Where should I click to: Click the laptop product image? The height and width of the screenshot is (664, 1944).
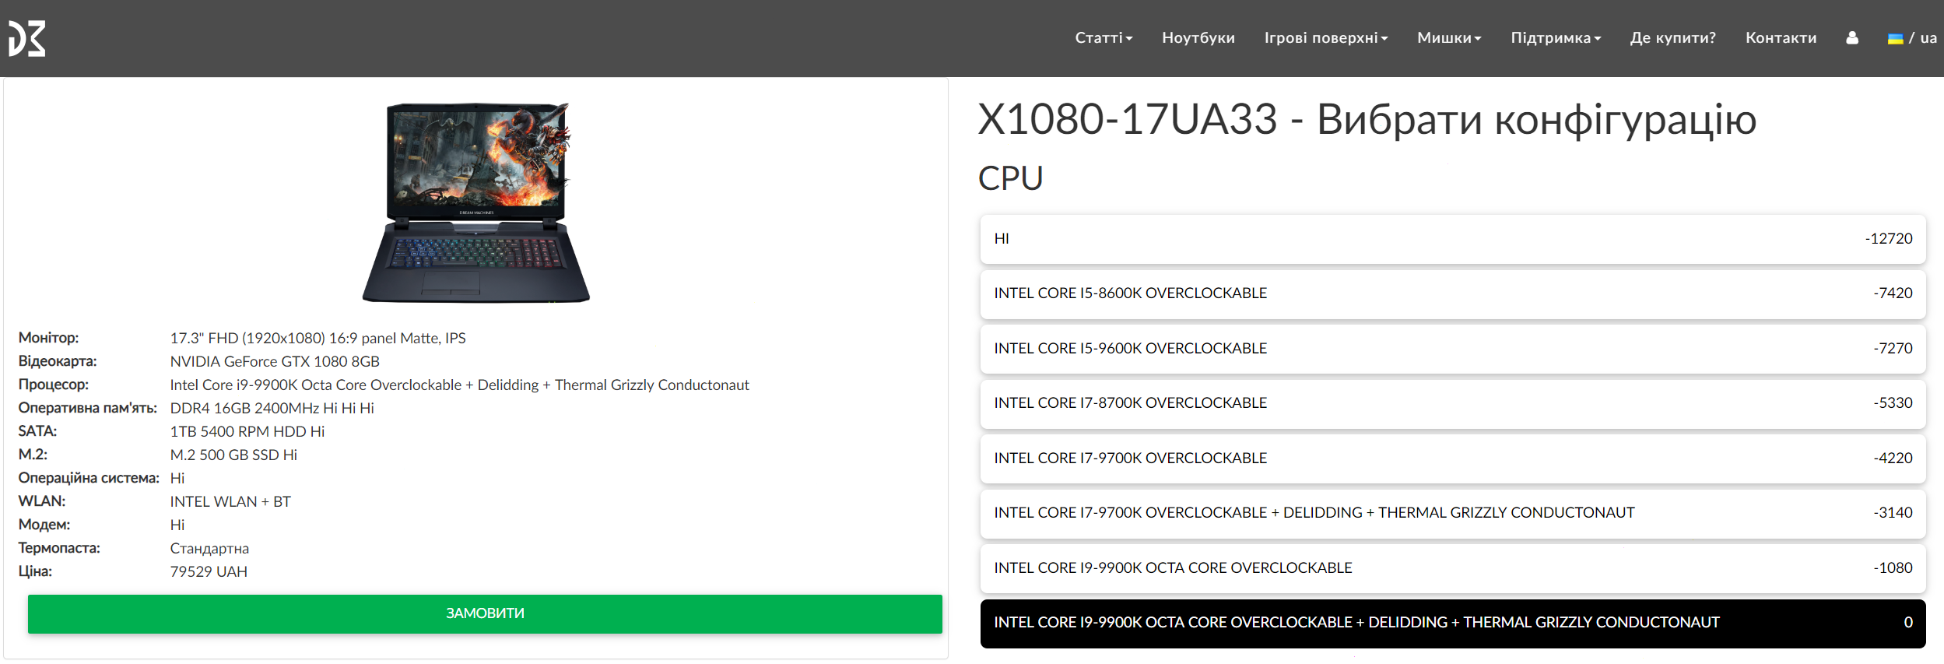click(x=476, y=202)
